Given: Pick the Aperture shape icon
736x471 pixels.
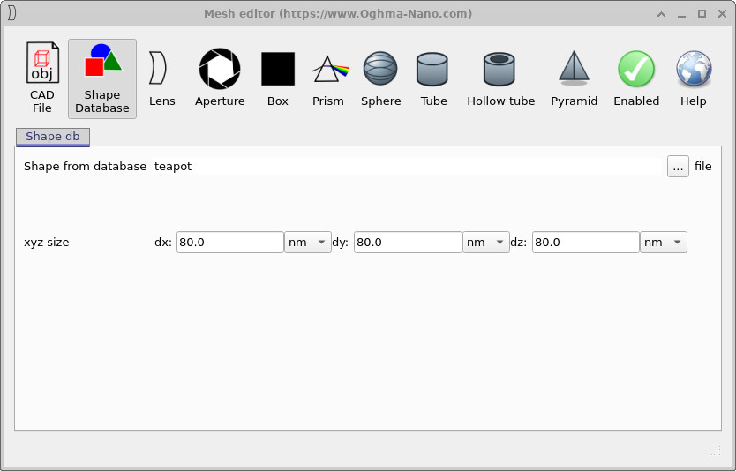Looking at the screenshot, I should (220, 78).
